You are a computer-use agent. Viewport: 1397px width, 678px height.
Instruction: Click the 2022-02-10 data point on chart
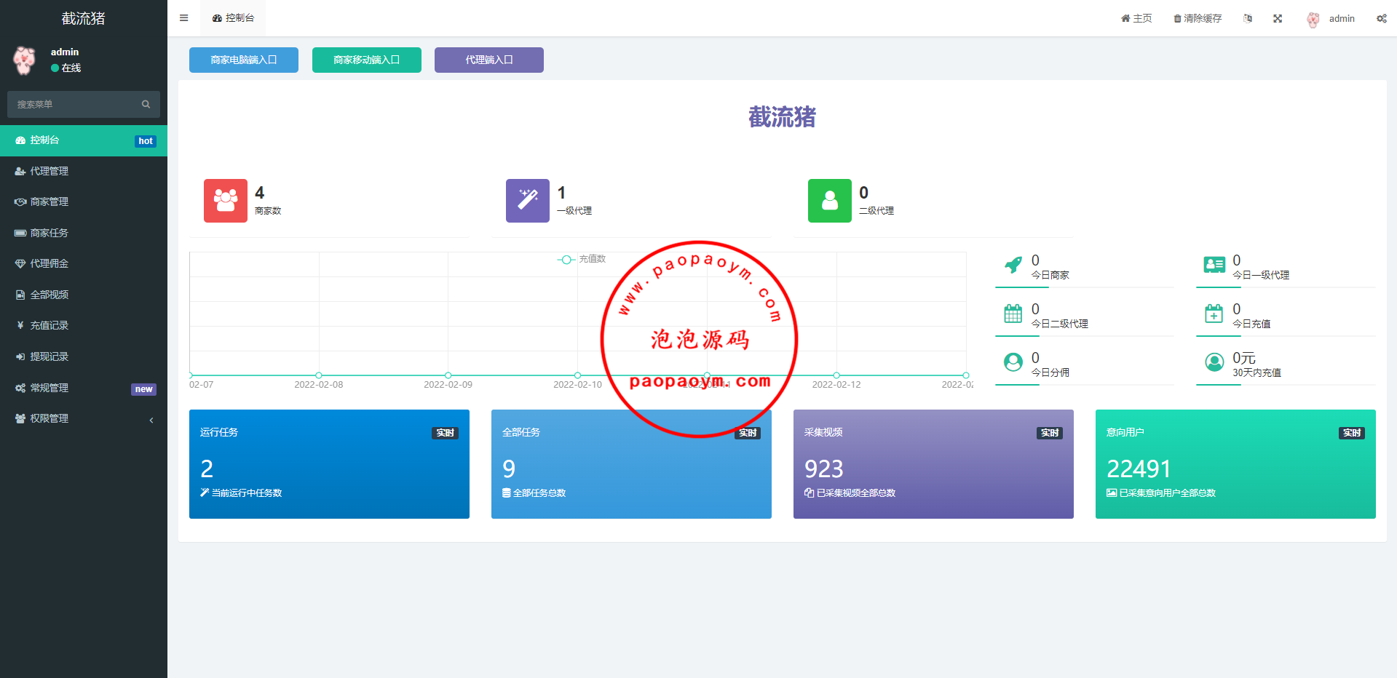click(577, 375)
